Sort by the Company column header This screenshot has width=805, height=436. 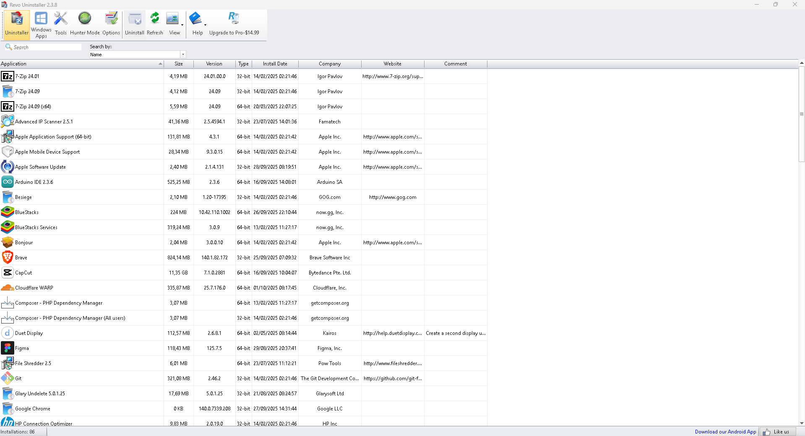click(x=330, y=64)
